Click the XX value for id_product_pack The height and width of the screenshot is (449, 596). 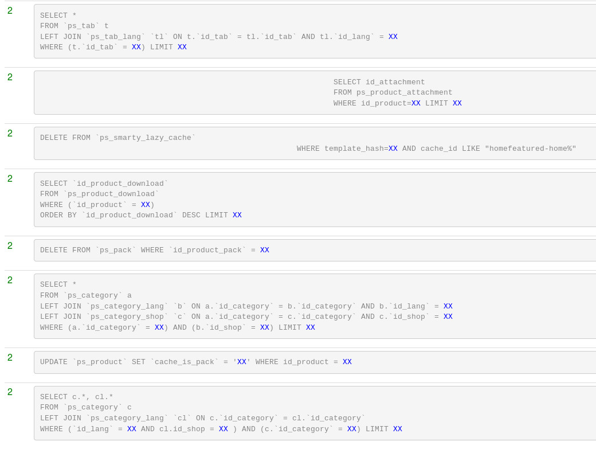[x=264, y=250]
